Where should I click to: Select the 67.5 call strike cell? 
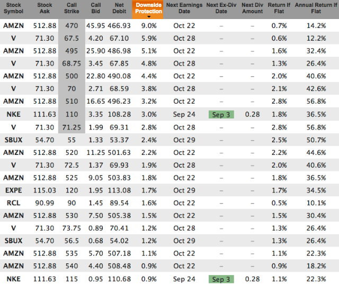[x=72, y=38]
